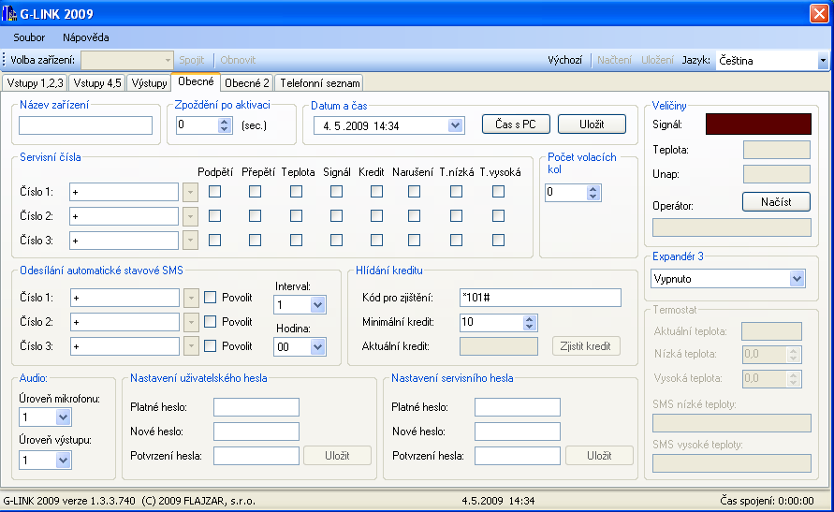
Task: Click the Načíst button in Veličiny
Action: tap(776, 202)
